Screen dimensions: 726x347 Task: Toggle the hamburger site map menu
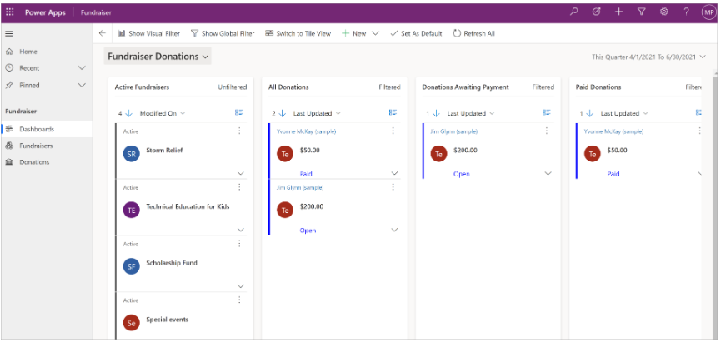(x=9, y=34)
